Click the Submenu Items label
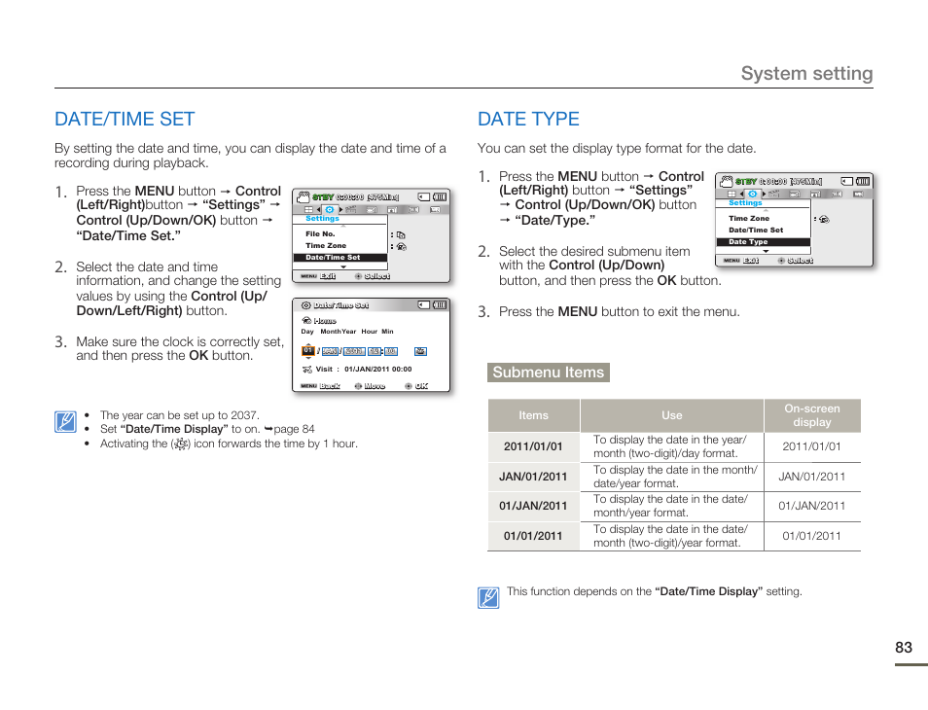 click(x=549, y=373)
